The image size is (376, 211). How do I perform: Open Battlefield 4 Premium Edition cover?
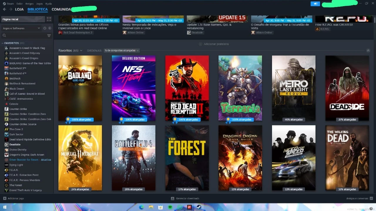point(134,158)
